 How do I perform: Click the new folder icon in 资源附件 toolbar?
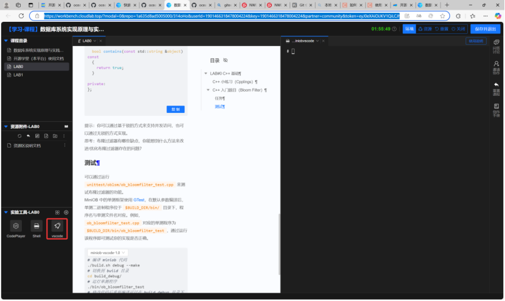[55, 136]
